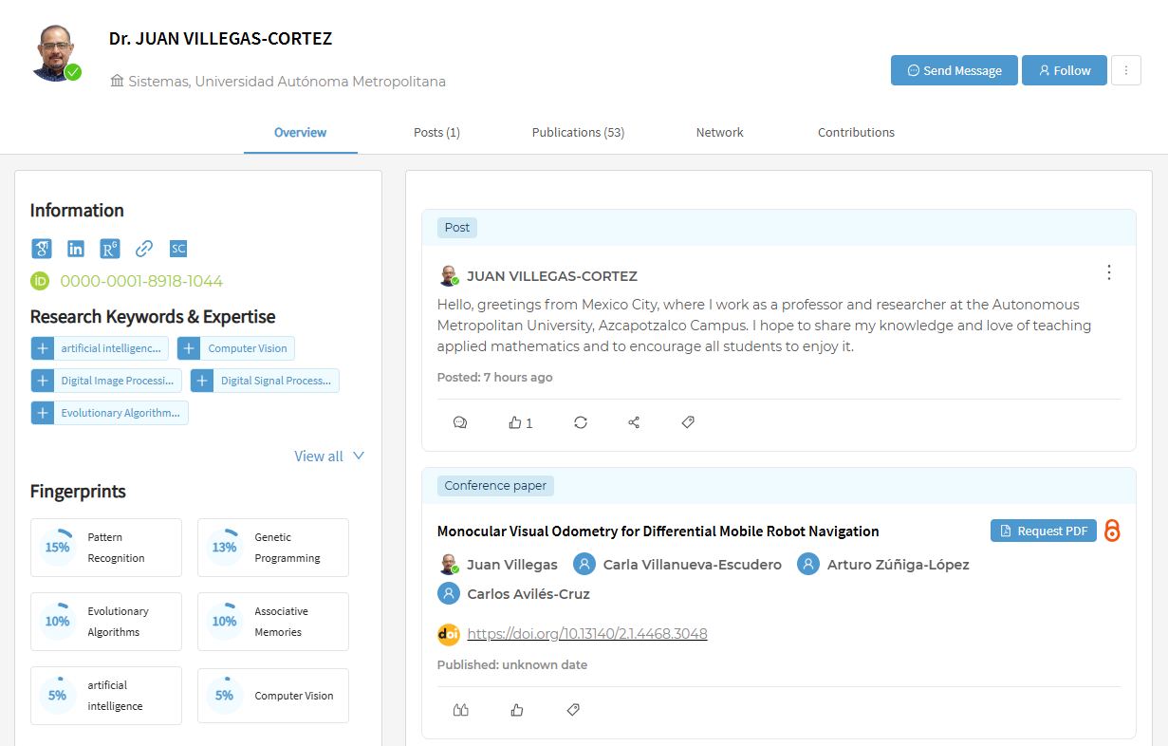Click the green ORCID iD icon

(40, 281)
